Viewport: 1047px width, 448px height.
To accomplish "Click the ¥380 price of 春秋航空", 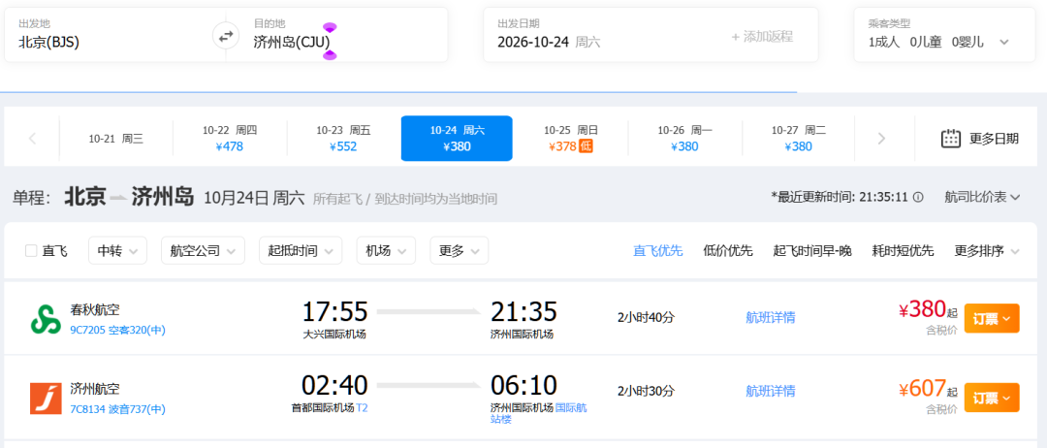I will tap(922, 309).
